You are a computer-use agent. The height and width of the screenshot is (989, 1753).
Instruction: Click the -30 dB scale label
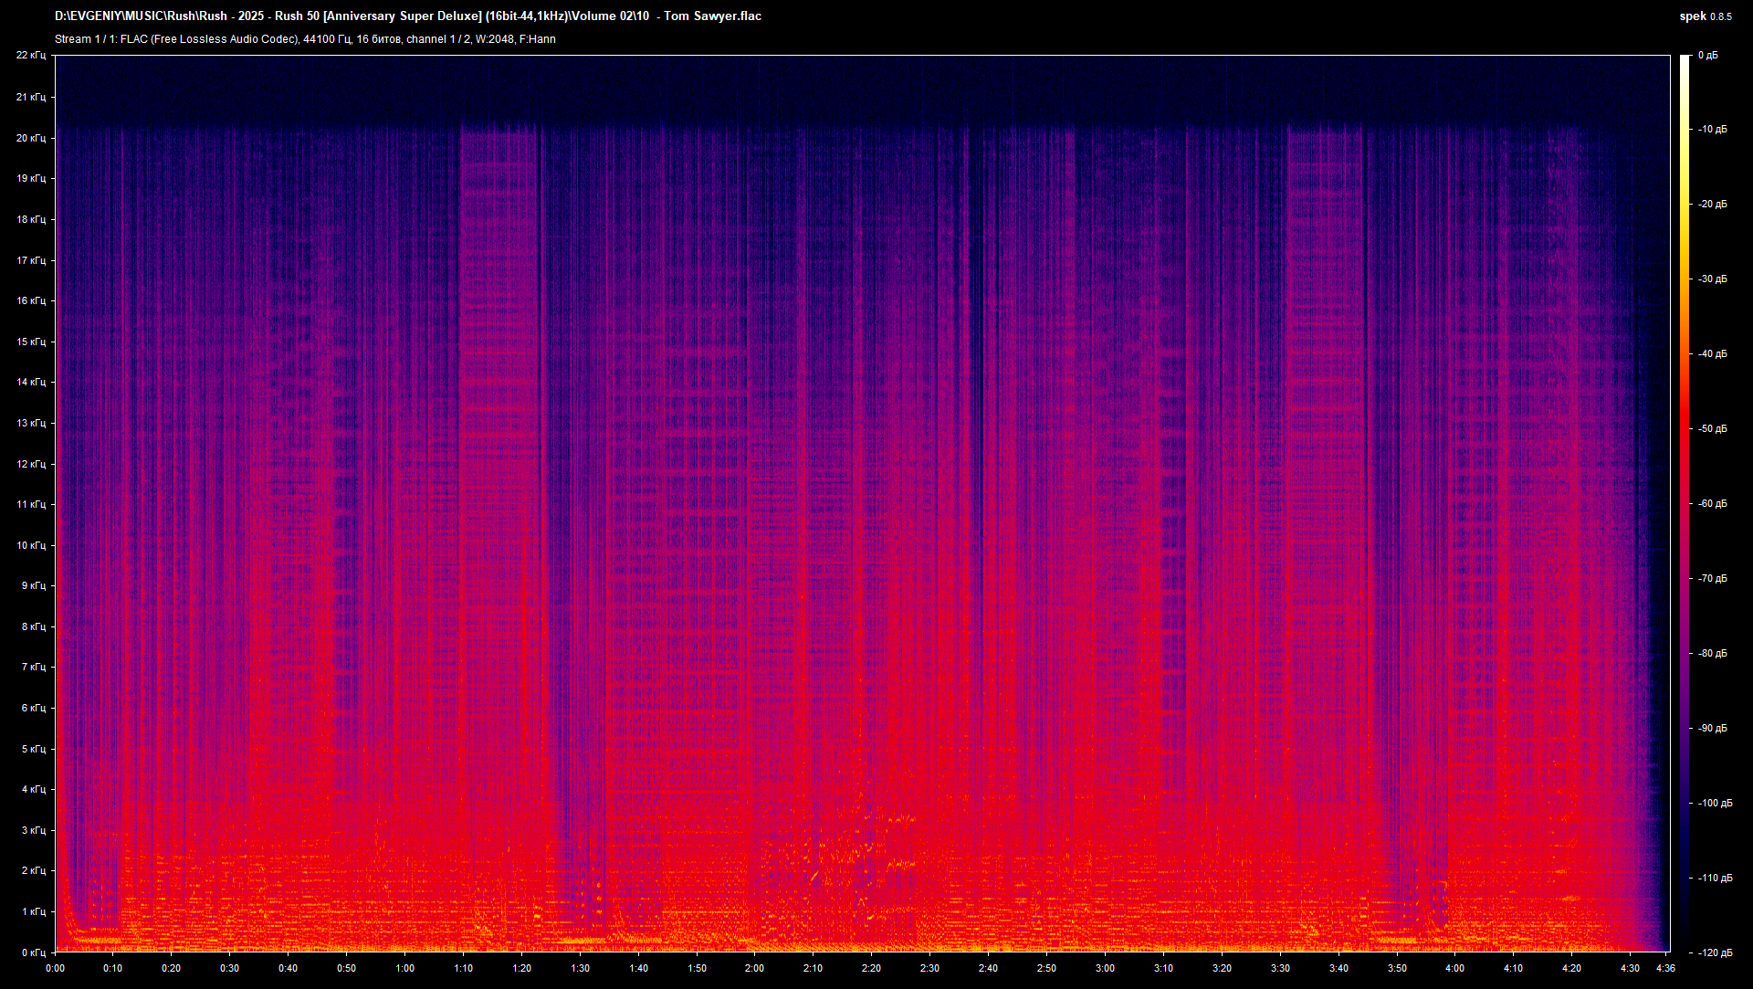pos(1712,279)
